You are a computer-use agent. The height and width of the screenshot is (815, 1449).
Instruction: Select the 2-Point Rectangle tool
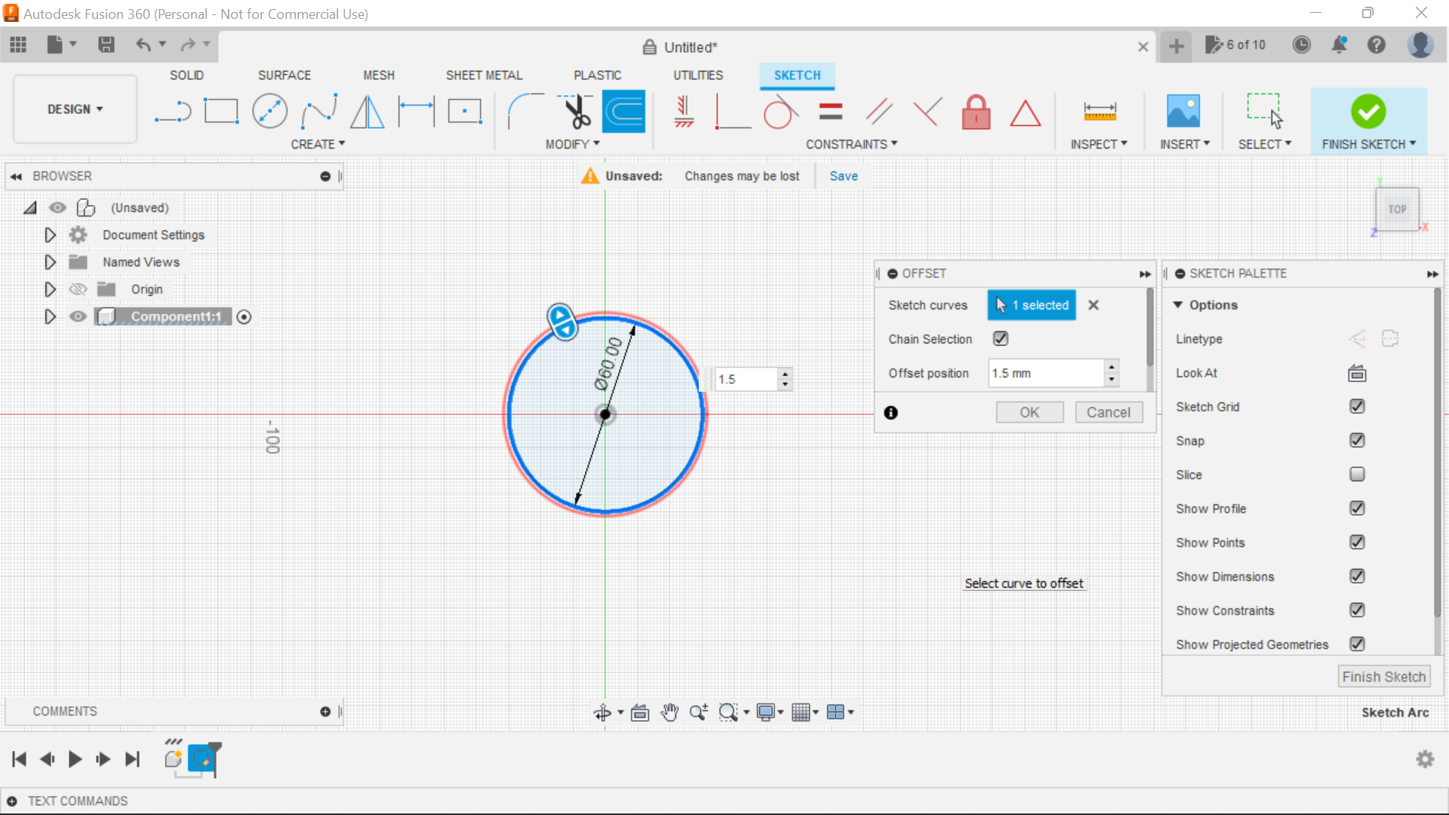[x=221, y=111]
